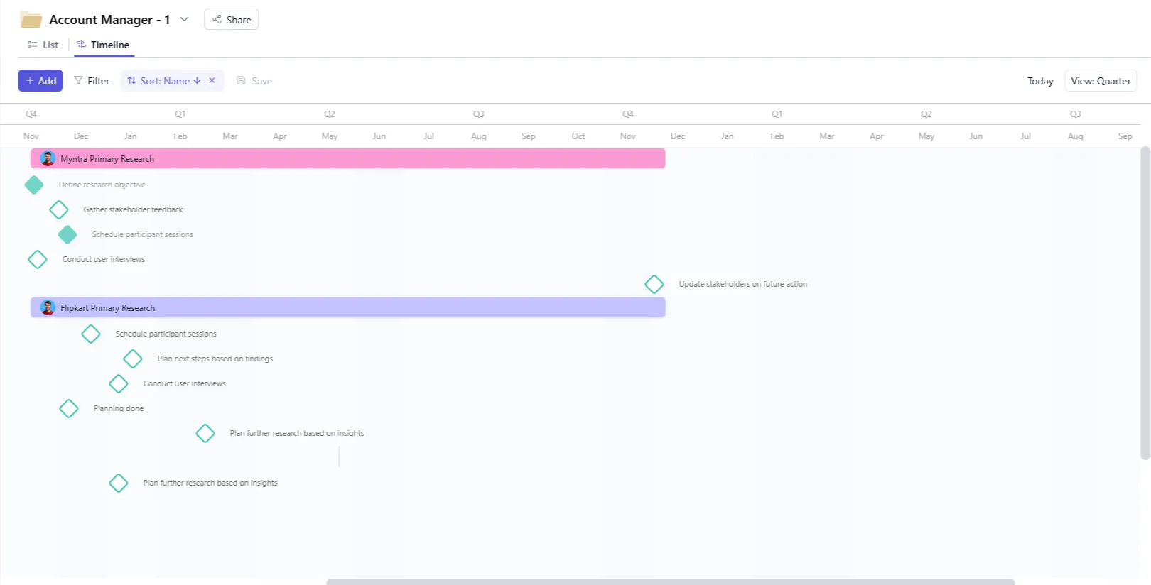This screenshot has width=1151, height=585.
Task: Select the Timeline tab
Action: (x=104, y=45)
